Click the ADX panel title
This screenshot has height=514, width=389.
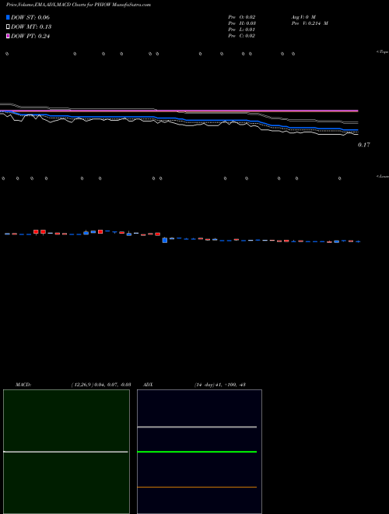click(x=148, y=385)
